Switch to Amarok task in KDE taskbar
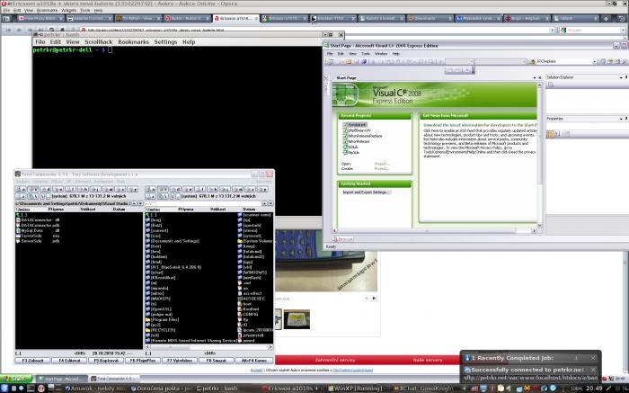This screenshot has width=629, height=393. pos(95,389)
